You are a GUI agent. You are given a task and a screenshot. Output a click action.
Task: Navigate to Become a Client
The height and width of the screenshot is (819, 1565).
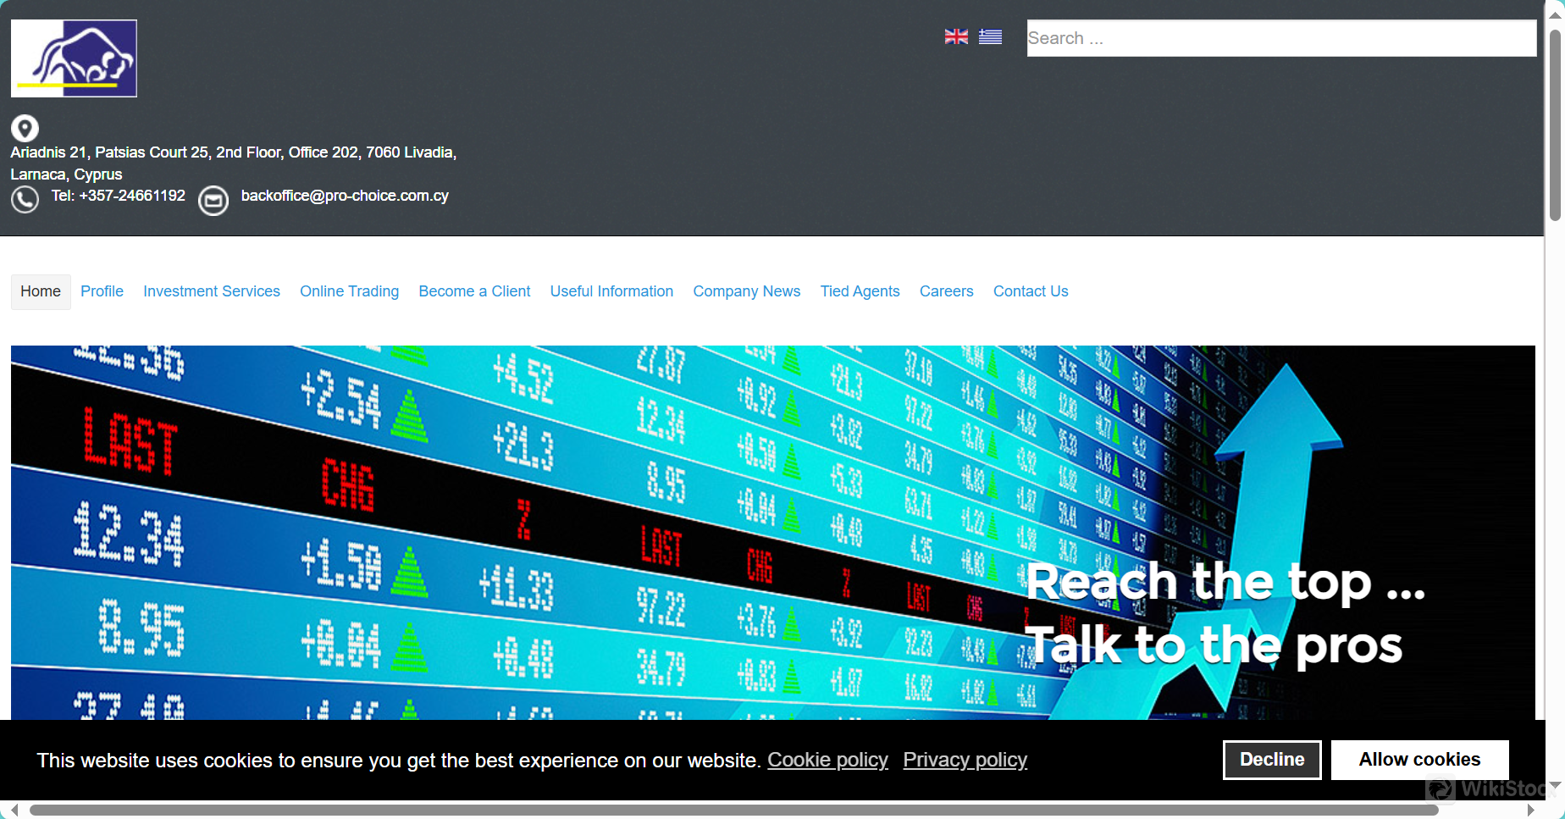tap(474, 291)
